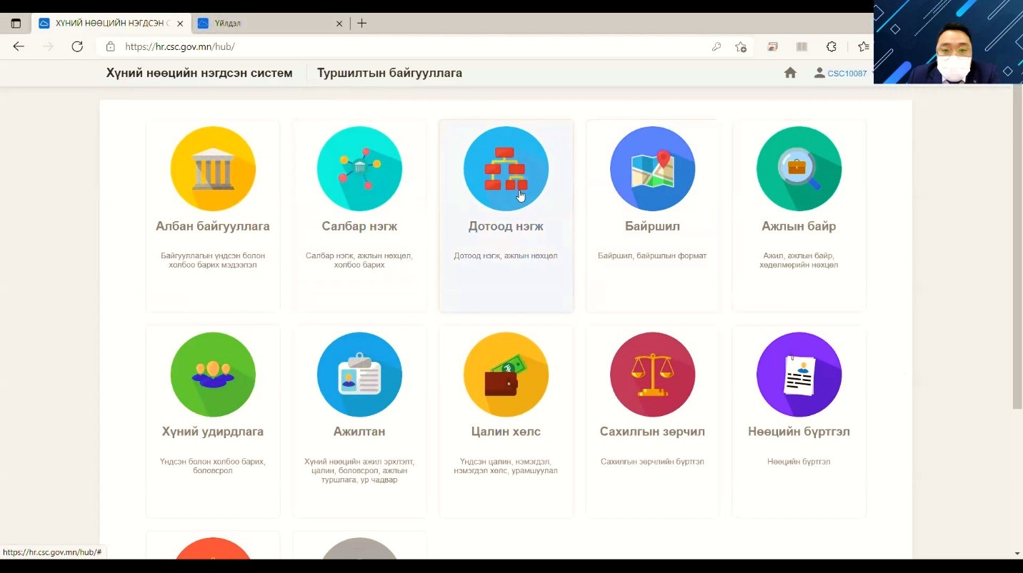
Task: Reload the page with the refresh icon
Action: [77, 46]
